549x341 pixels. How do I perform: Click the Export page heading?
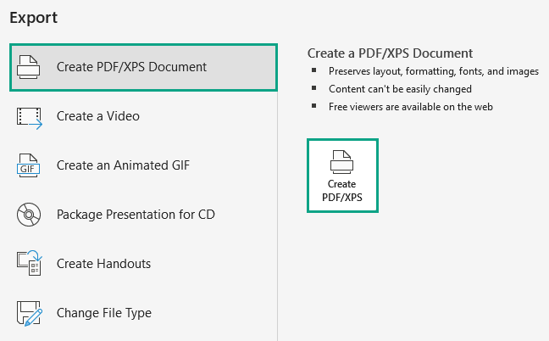click(34, 18)
